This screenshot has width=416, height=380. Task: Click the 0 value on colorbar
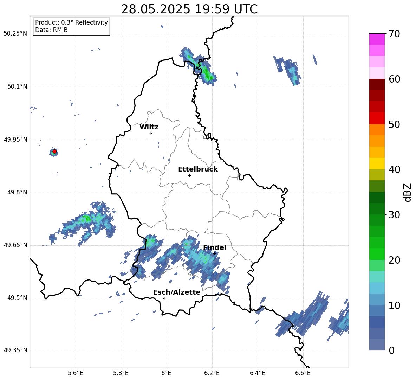pos(391,350)
